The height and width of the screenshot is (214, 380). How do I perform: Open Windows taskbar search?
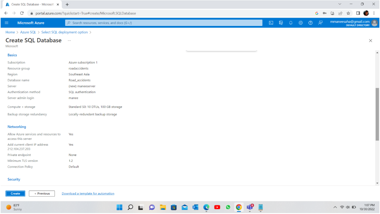[x=130, y=207]
